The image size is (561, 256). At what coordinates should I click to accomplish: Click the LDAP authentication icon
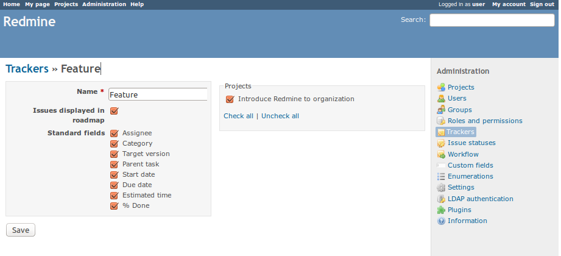441,199
